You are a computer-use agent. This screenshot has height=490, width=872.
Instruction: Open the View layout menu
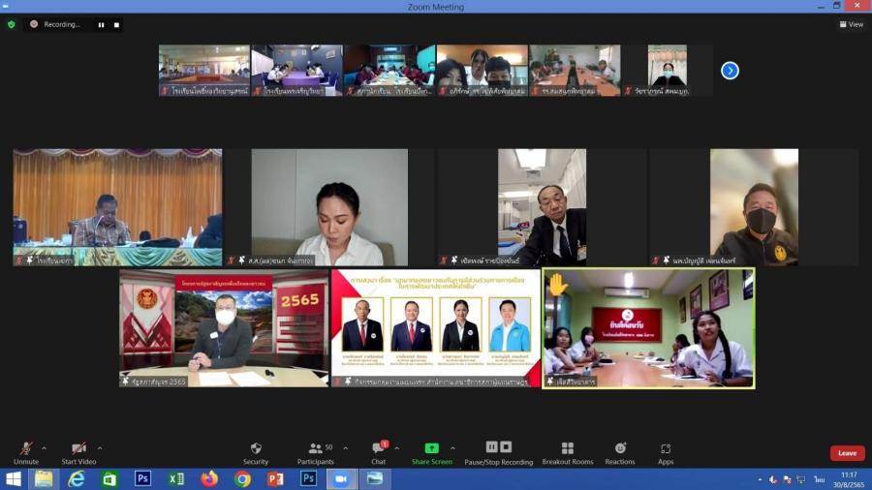(x=851, y=24)
